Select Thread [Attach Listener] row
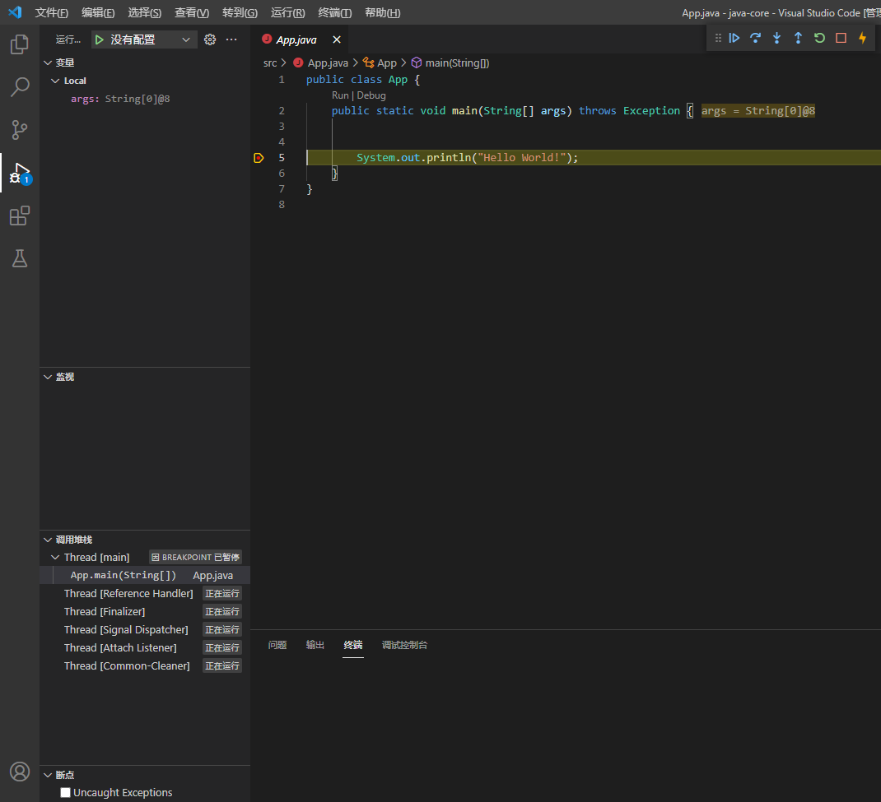Image resolution: width=881 pixels, height=802 pixels. [x=145, y=647]
